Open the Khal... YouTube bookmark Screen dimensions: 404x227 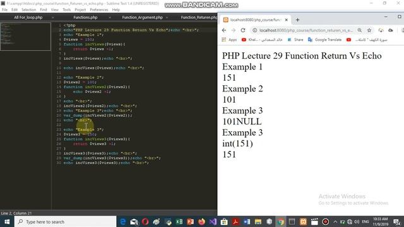[262, 40]
